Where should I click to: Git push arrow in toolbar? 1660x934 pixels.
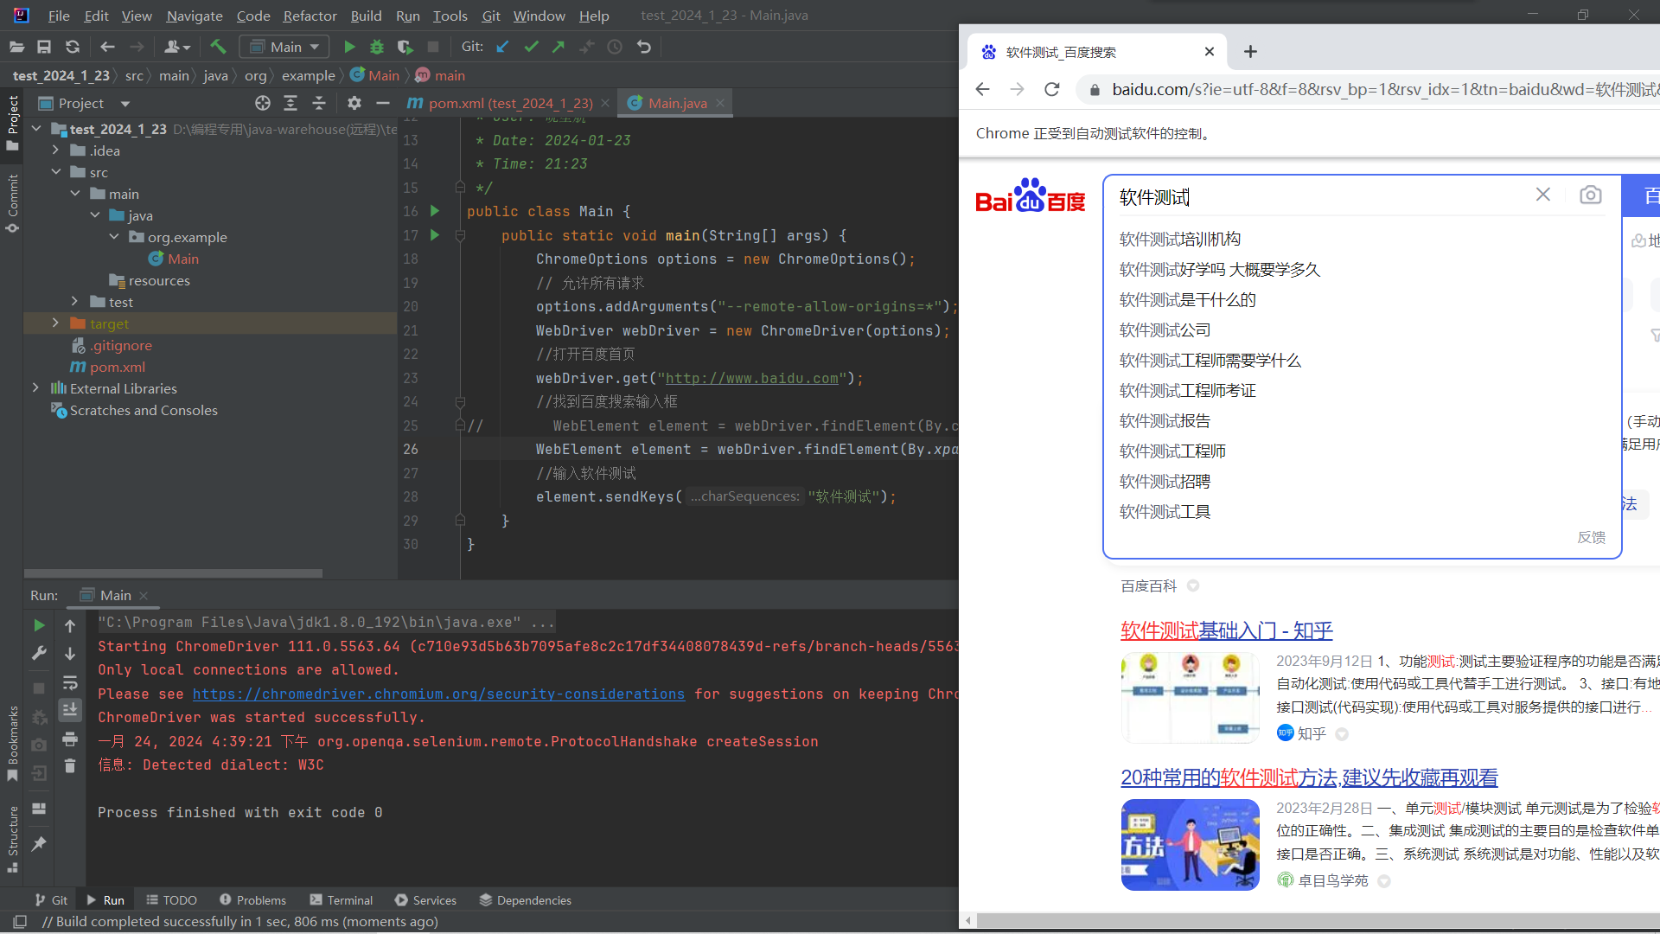click(559, 47)
